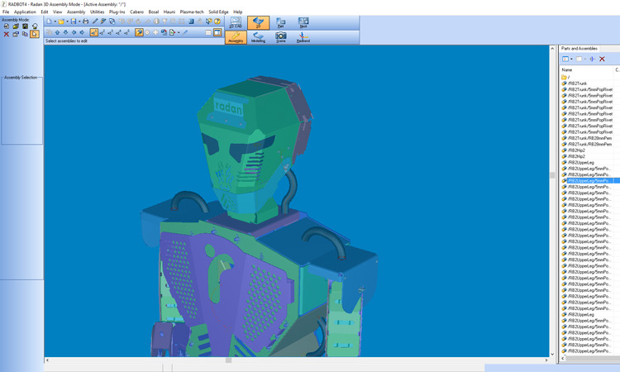Open the File menu
620x372 pixels.
pyautogui.click(x=6, y=12)
